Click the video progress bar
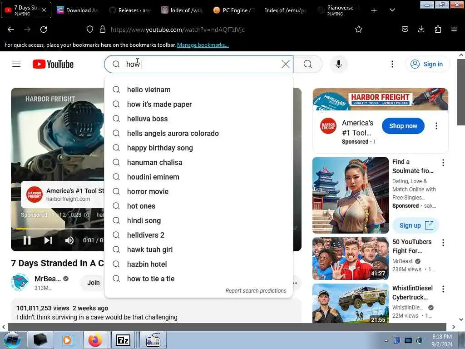 point(60,229)
